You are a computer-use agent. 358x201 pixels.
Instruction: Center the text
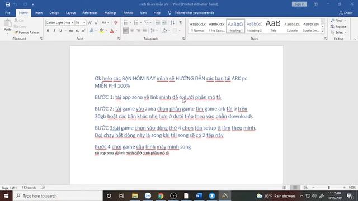point(132,31)
